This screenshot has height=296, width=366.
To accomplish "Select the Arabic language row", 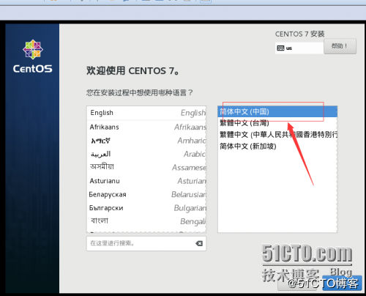I will 146,154.
